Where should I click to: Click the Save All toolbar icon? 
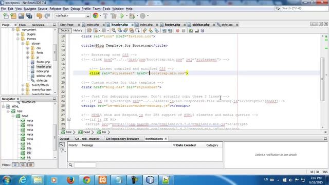[29, 16]
